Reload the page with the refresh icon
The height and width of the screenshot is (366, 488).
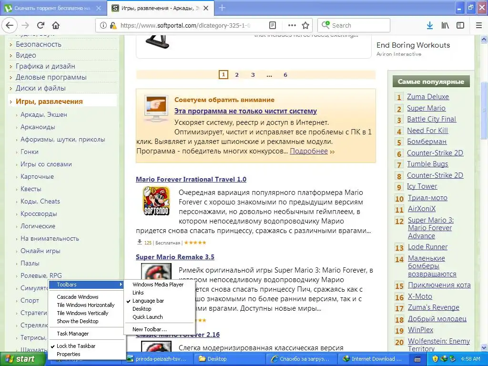coord(41,25)
